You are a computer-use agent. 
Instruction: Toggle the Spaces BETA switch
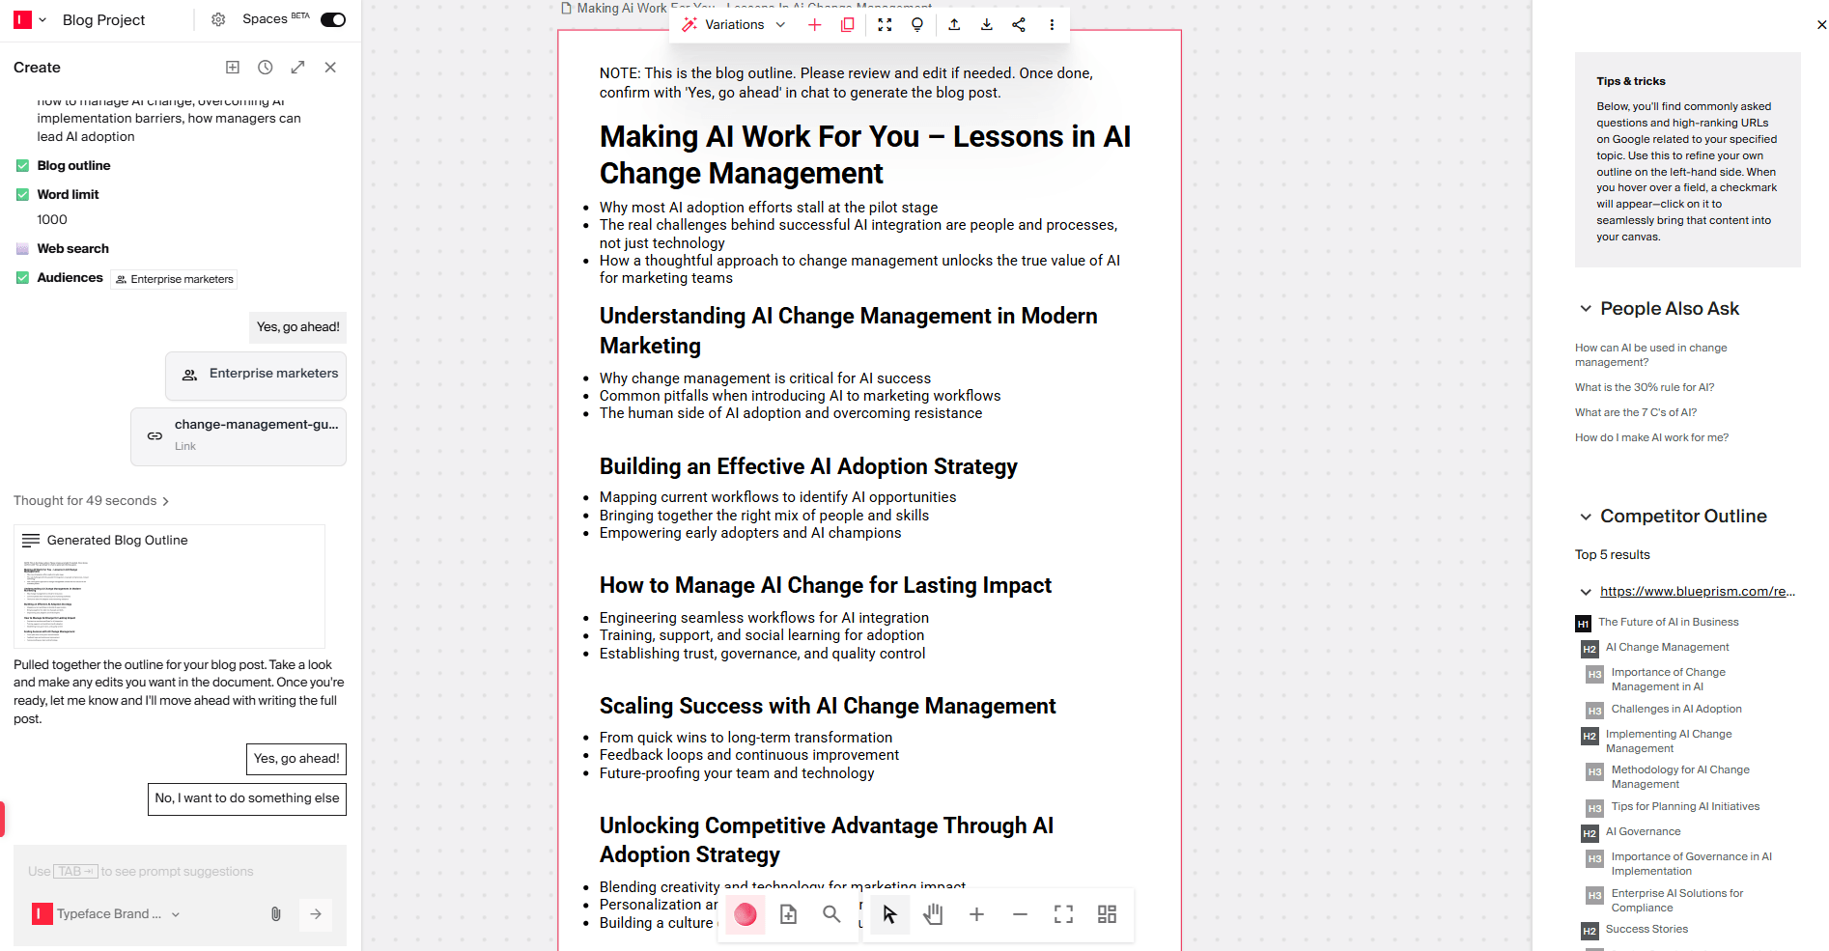pos(332,18)
